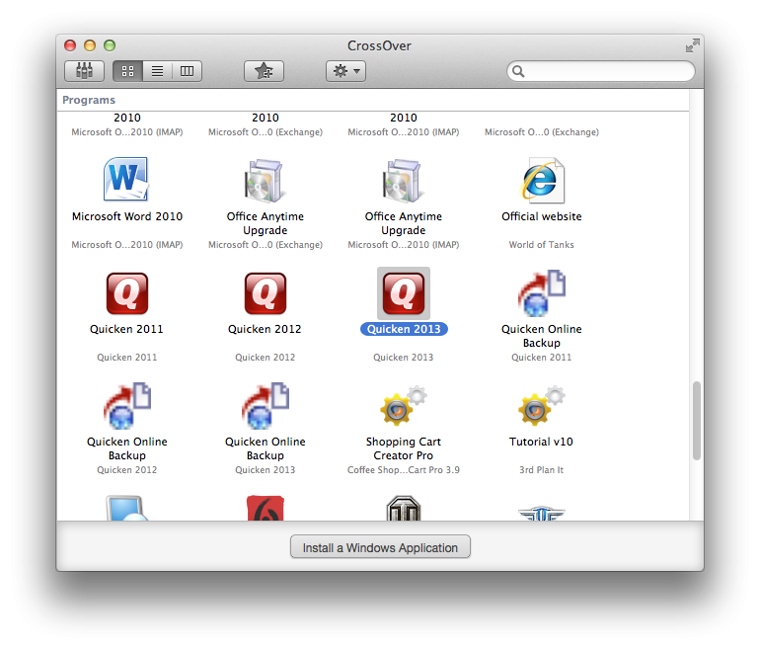Click the monitor icon in the bottom row

(126, 508)
